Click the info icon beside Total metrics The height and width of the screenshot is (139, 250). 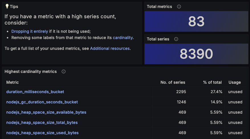pyautogui.click(x=179, y=7)
